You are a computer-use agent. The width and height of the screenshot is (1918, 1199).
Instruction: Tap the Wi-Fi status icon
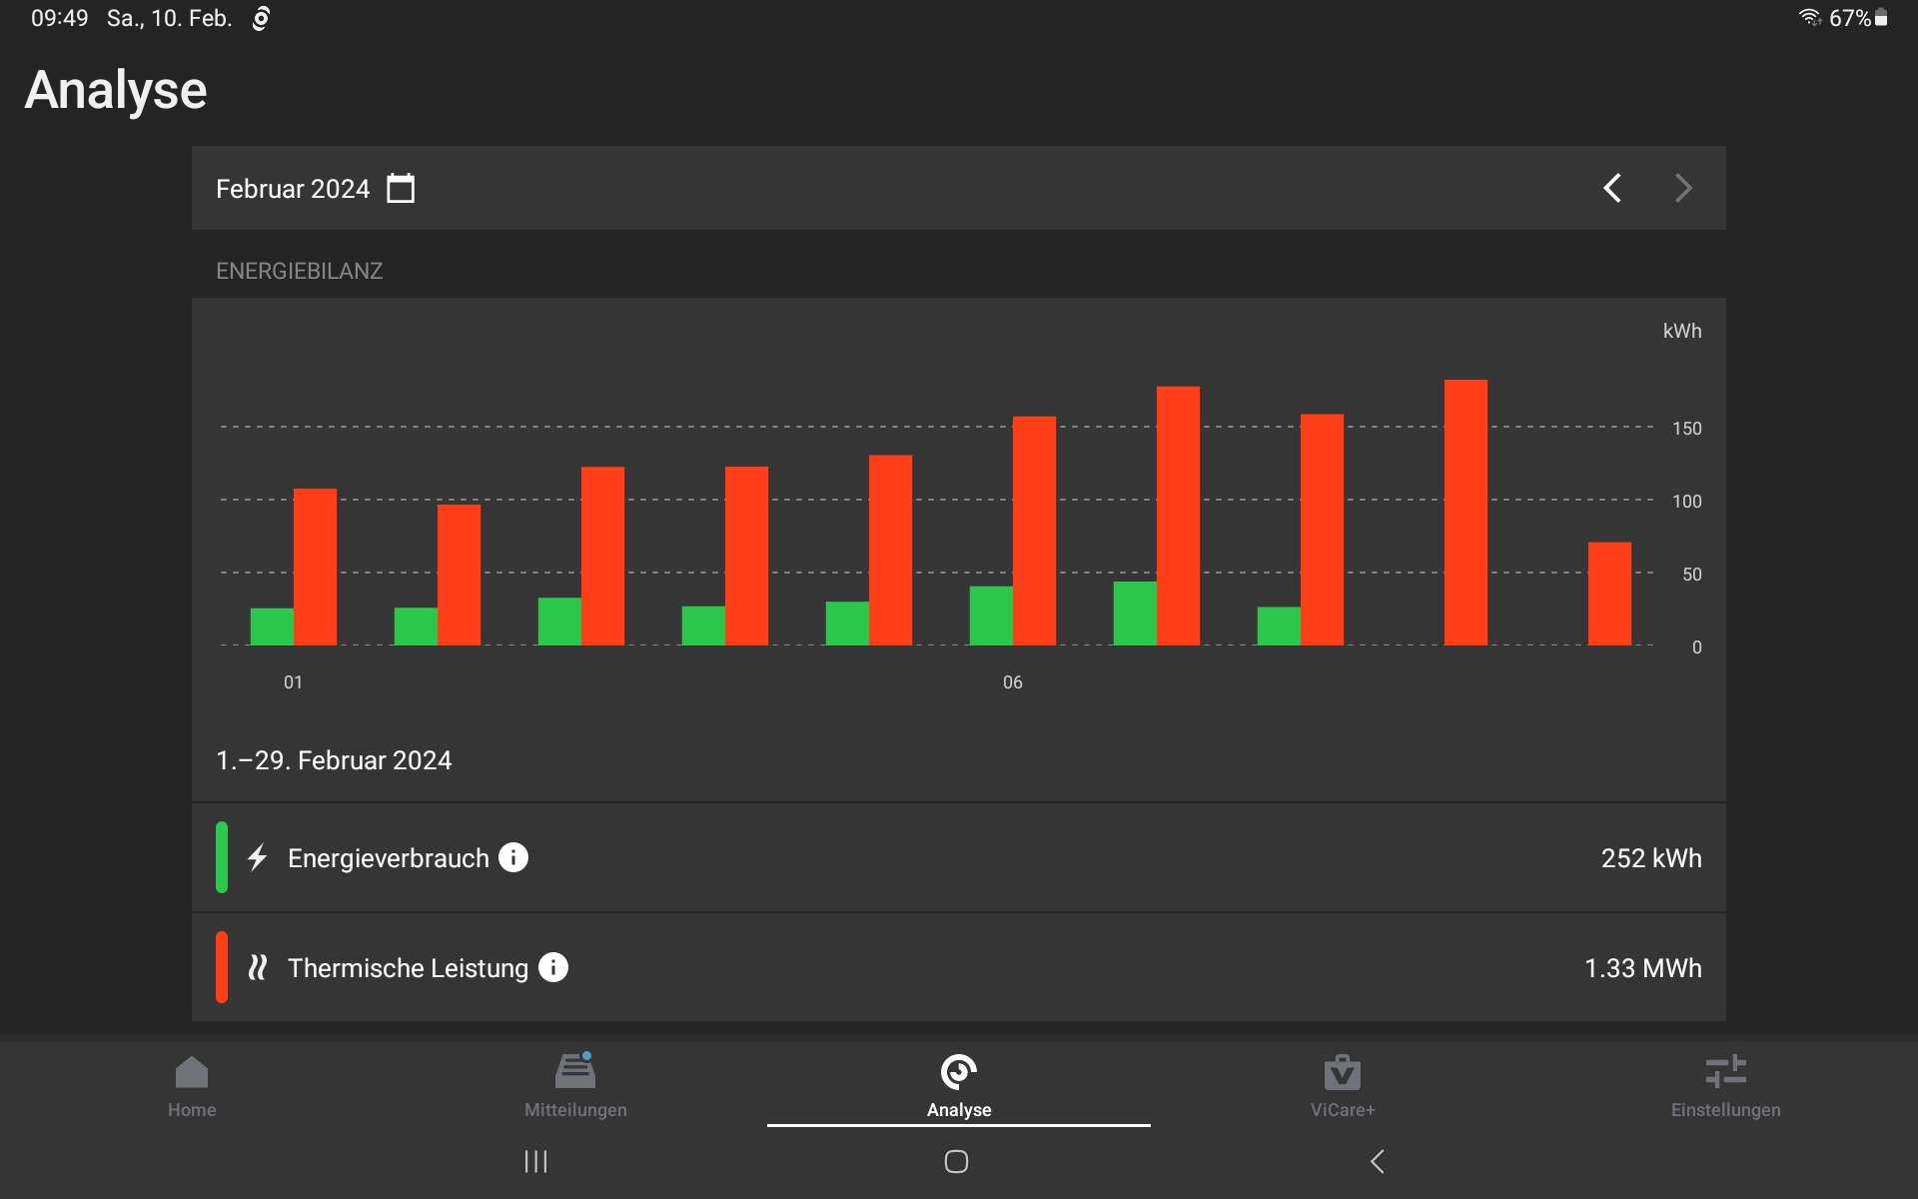pos(1810,17)
